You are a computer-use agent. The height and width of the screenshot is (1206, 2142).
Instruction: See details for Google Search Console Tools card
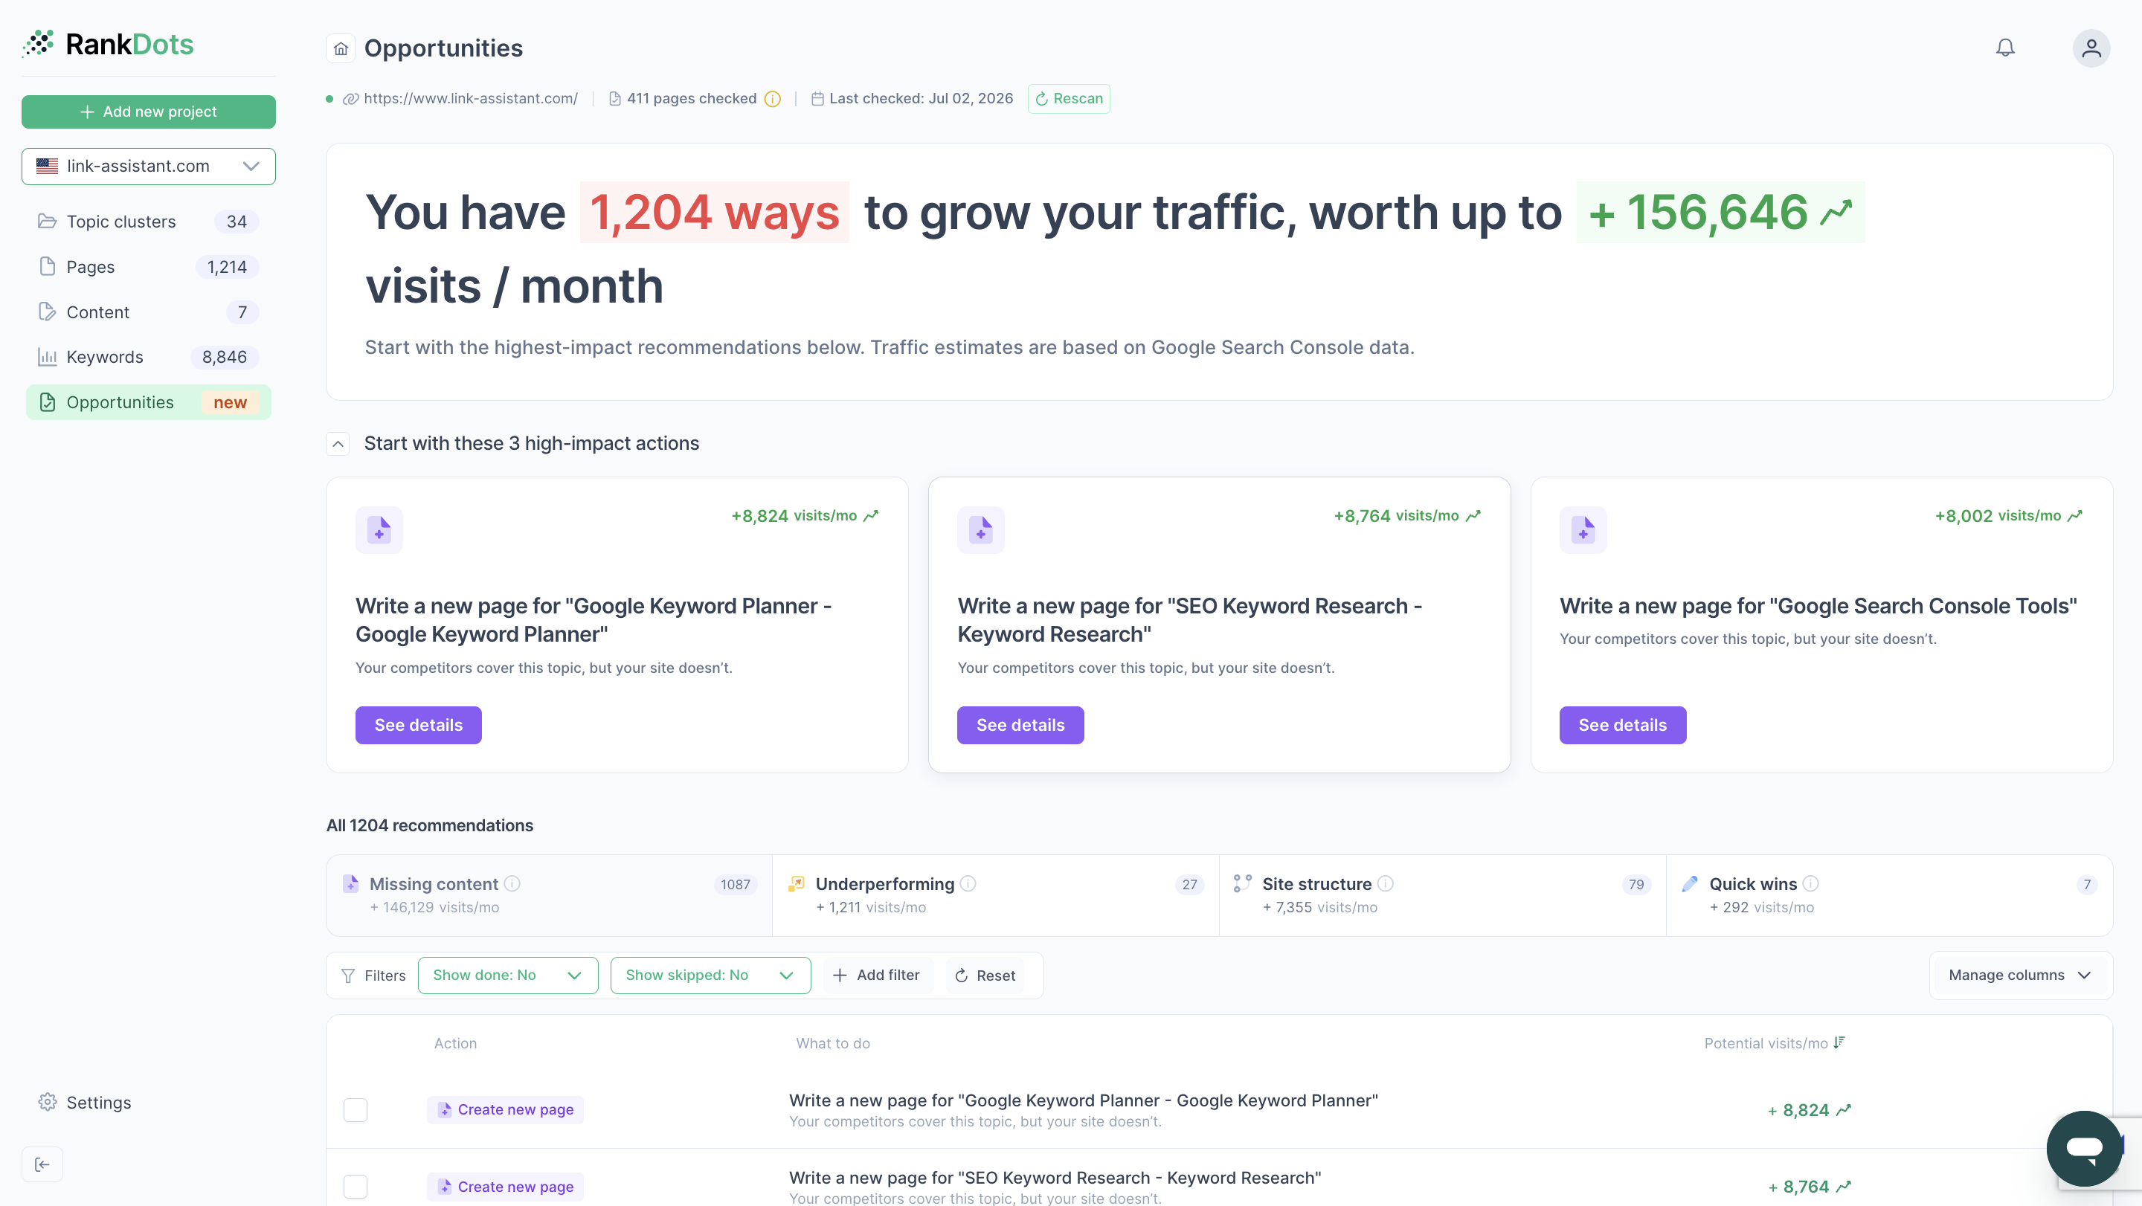click(1622, 725)
